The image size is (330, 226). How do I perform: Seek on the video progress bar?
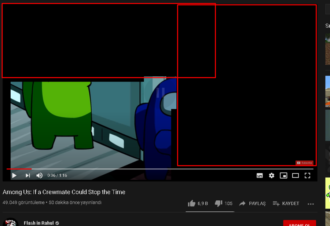point(160,169)
